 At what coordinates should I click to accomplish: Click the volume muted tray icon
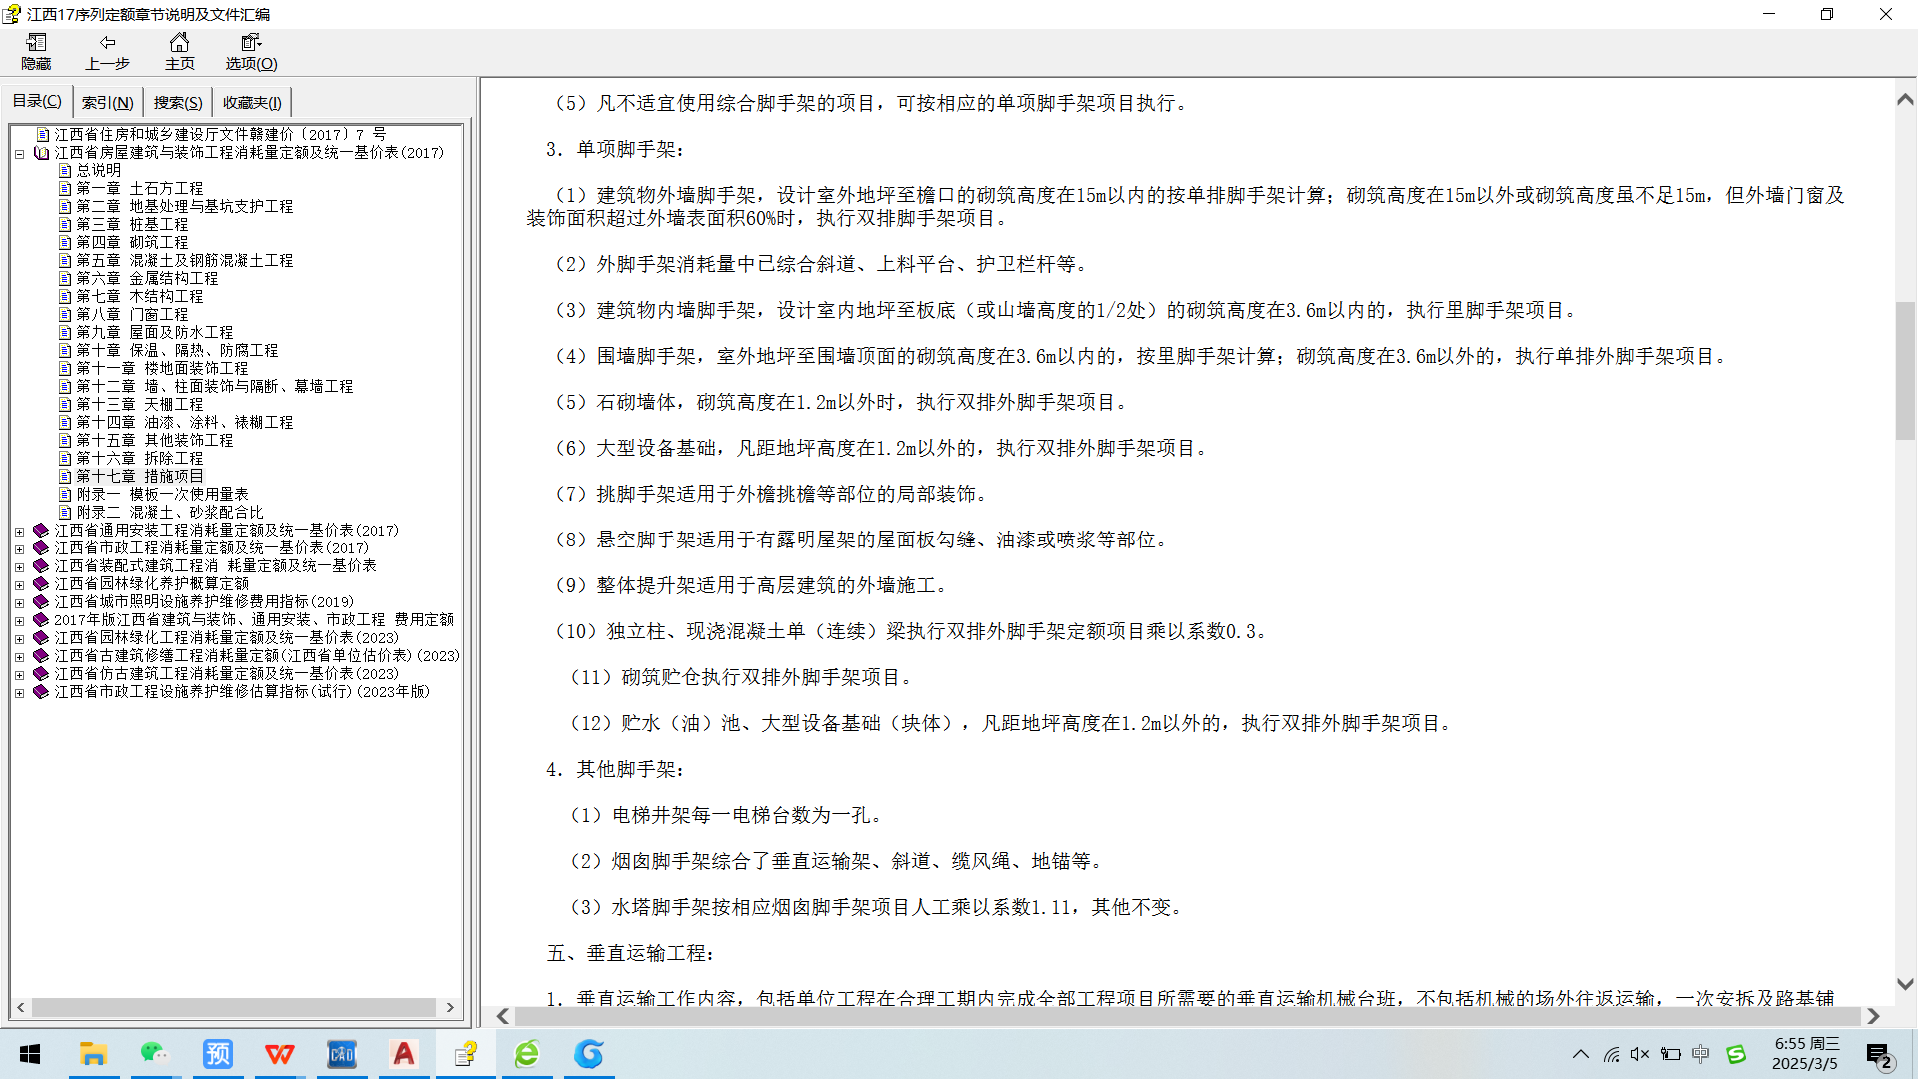1640,1054
